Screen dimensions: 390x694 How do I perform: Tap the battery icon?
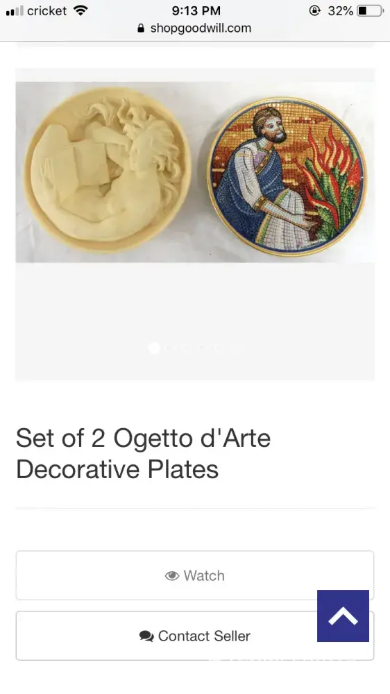tap(370, 10)
